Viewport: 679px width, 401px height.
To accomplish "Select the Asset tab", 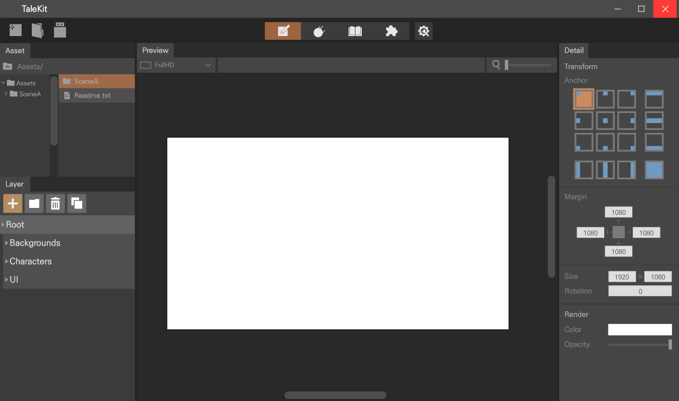I will pyautogui.click(x=15, y=50).
